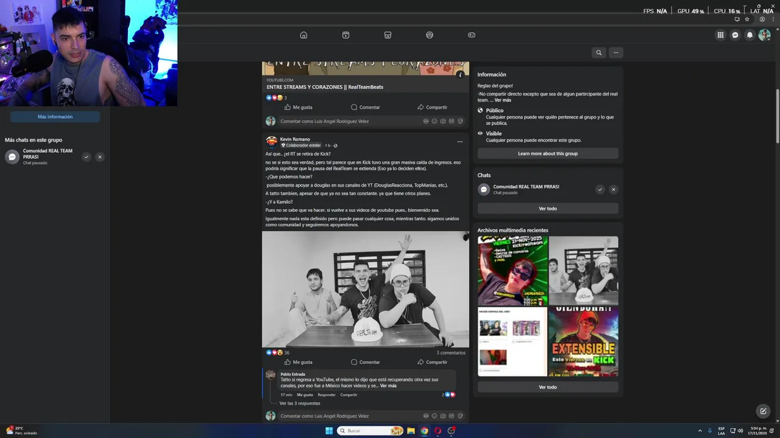Click the group search magnifier button

click(598, 52)
